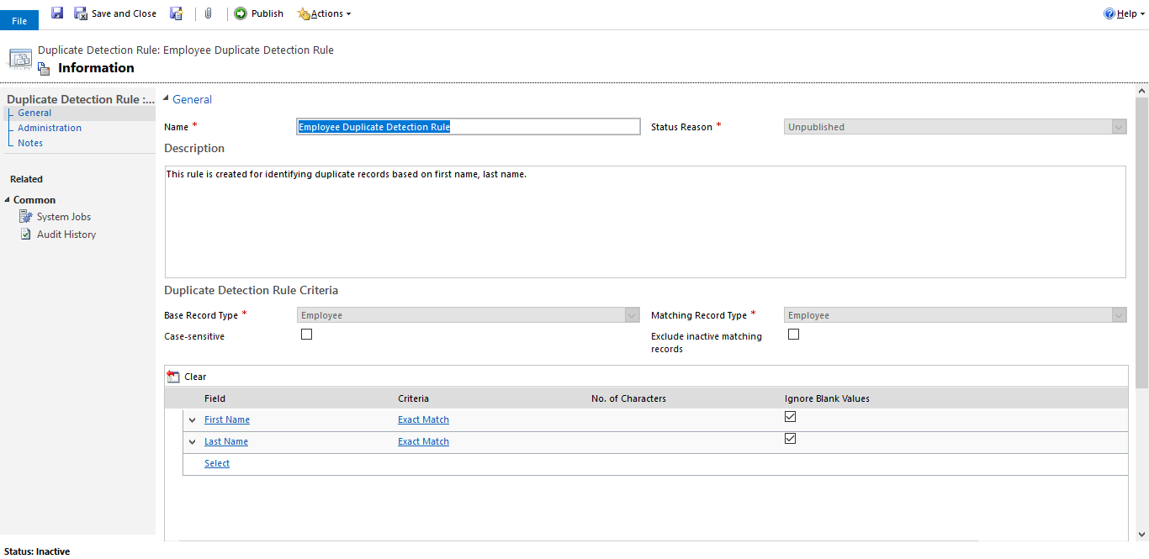Viewport: 1149px width, 559px height.
Task: Click the Exact Match link for First Name
Action: point(423,419)
